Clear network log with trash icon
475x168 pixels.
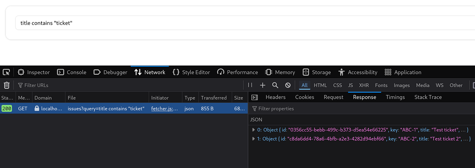6,85
